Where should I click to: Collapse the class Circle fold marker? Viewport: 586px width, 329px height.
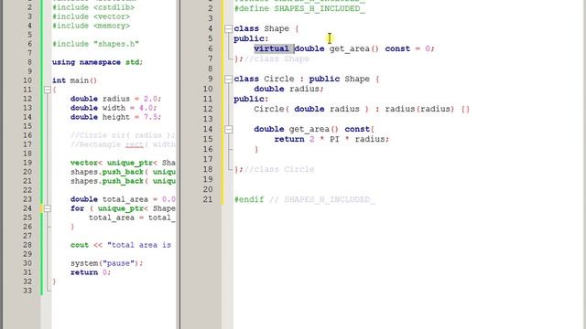pyautogui.click(x=228, y=80)
